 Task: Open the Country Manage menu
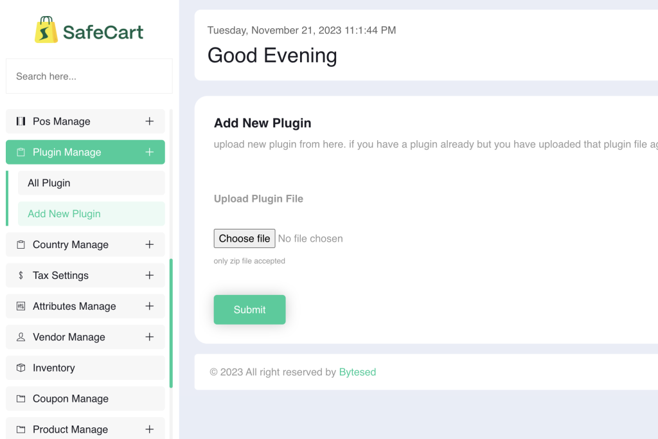click(x=85, y=244)
